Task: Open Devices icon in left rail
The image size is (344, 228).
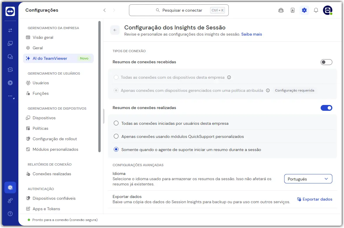Action: click(10, 43)
